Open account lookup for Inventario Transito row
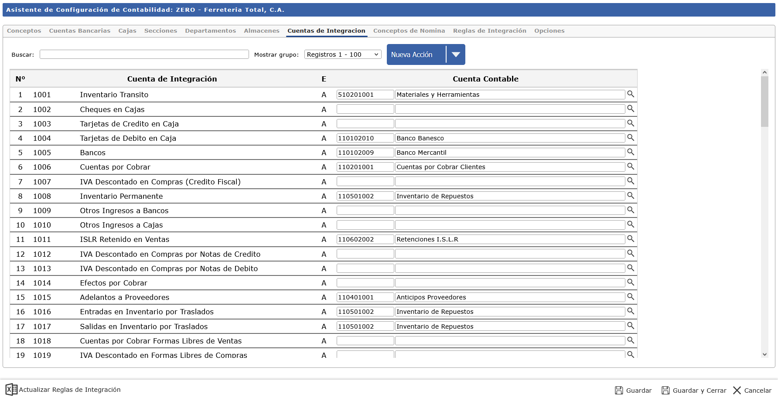Viewport: 778px width, 401px height. tap(631, 94)
